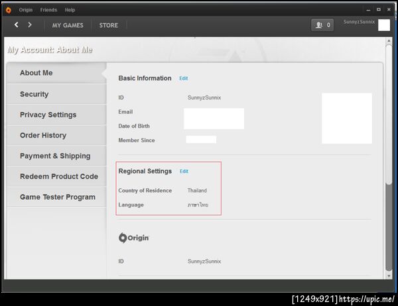
Task: Open Redeem Product Code section
Action: tap(56, 177)
